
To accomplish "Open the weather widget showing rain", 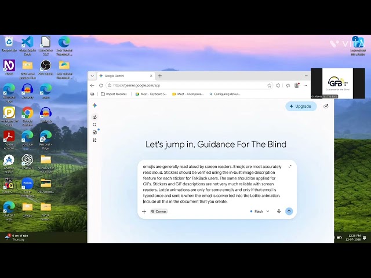I will (x=17, y=237).
